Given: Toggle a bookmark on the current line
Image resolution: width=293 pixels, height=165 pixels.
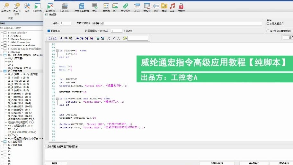Looking at the screenshot, I should coord(77,38).
